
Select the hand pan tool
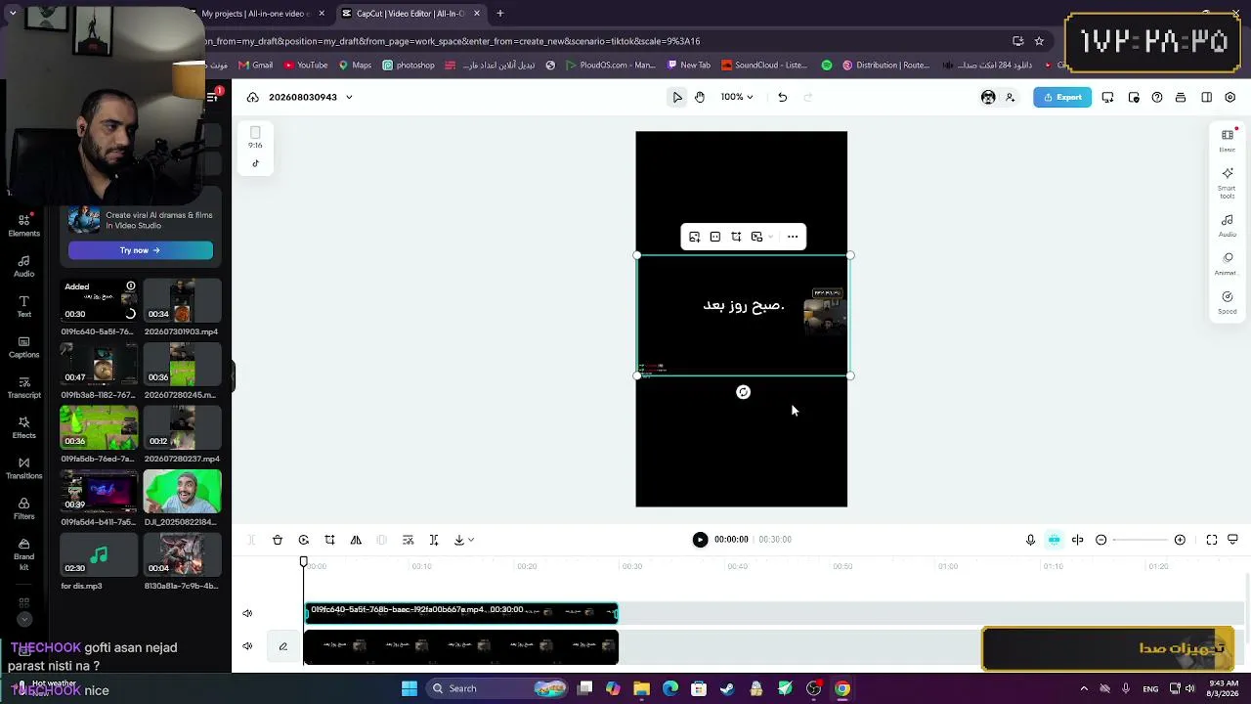(x=700, y=97)
